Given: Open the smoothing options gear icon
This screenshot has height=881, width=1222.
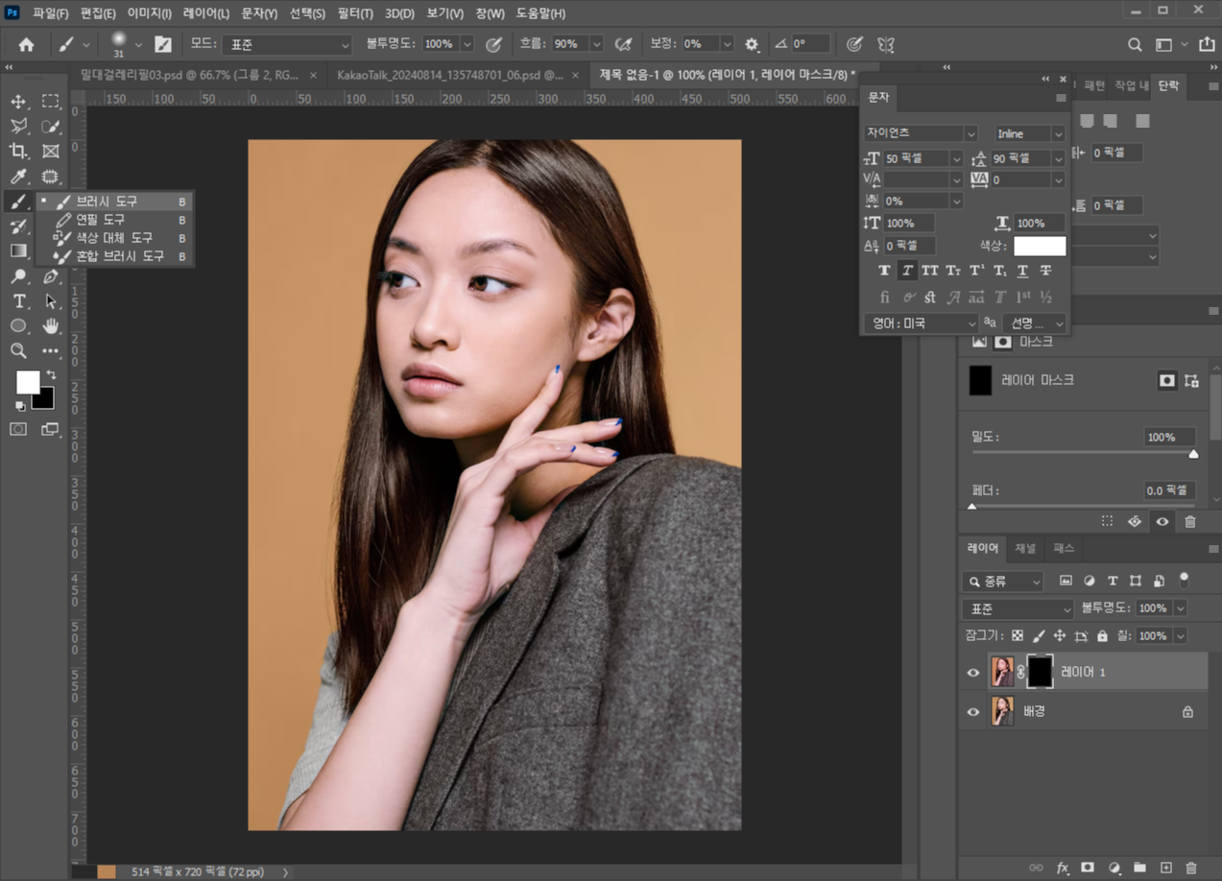Looking at the screenshot, I should (x=752, y=44).
